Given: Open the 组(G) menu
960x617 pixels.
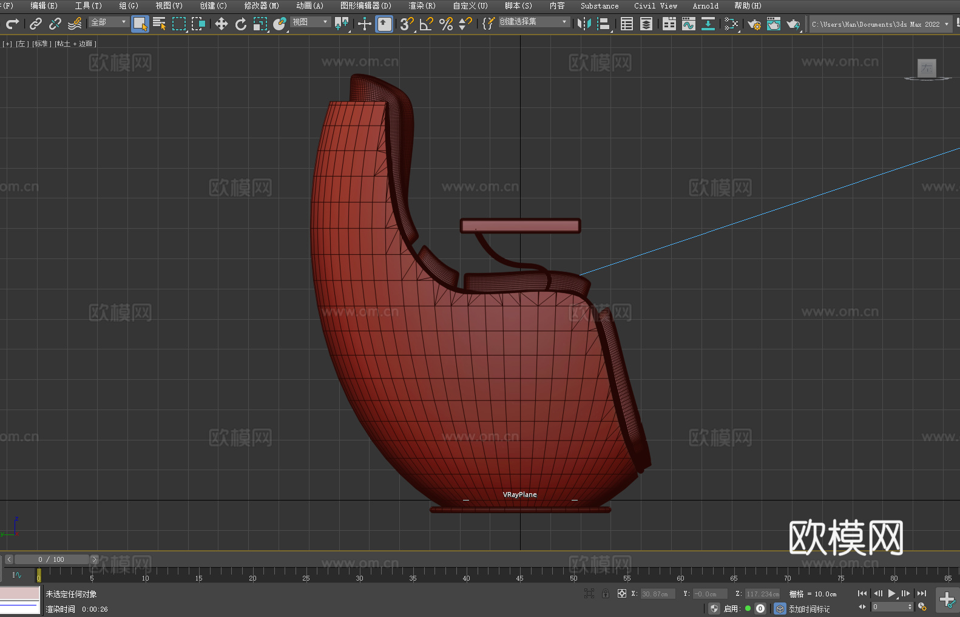Looking at the screenshot, I should tap(129, 5).
